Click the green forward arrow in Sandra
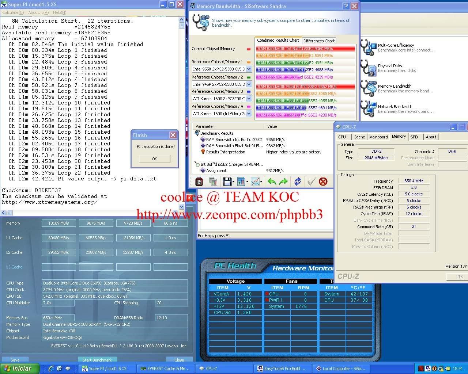This screenshot has width=468, height=374. pyautogui.click(x=283, y=182)
